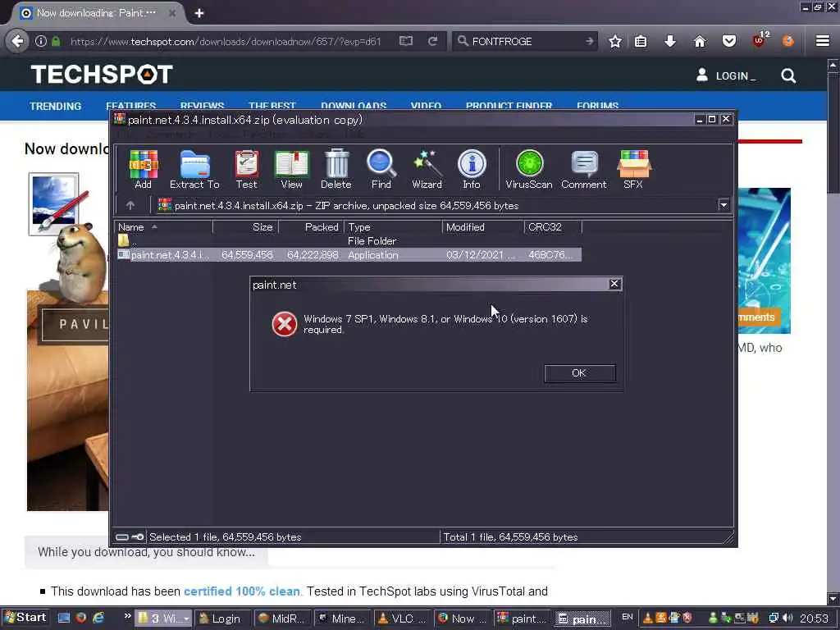Click the techspot URL address field
The height and width of the screenshot is (630, 840).
(x=226, y=41)
